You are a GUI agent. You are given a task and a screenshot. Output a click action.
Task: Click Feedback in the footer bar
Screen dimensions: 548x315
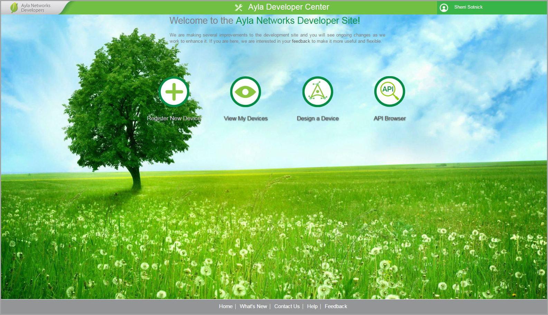336,306
